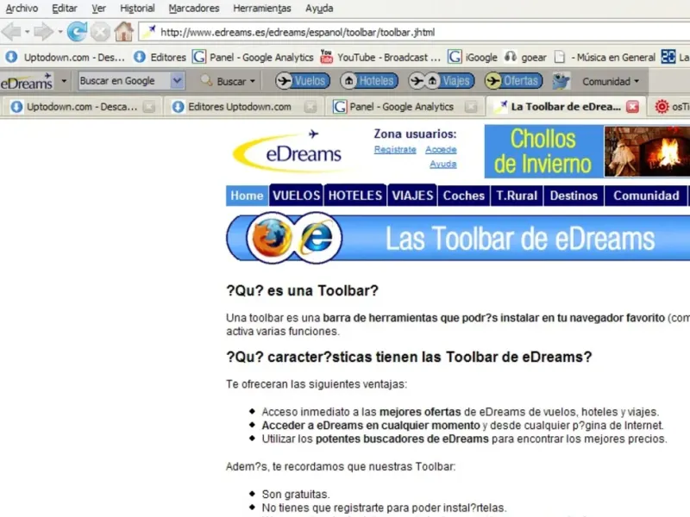Reload the page with the refresh icon
This screenshot has height=517, width=690.
coord(77,32)
